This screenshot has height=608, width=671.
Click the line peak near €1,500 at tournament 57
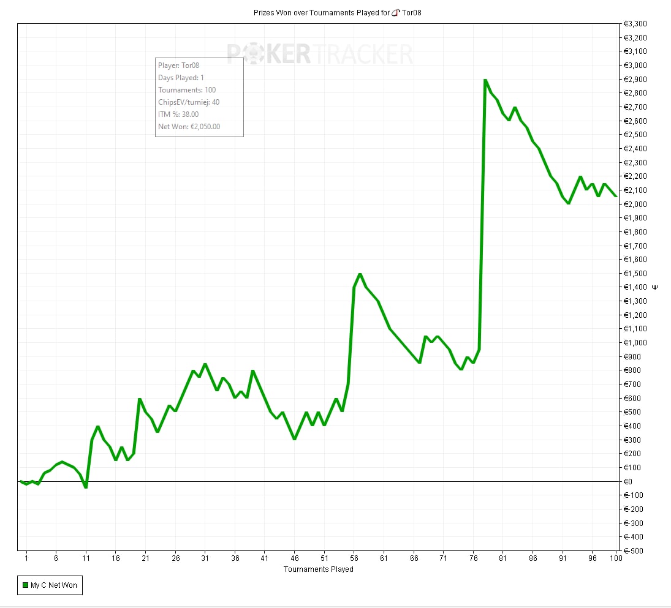tap(360, 274)
